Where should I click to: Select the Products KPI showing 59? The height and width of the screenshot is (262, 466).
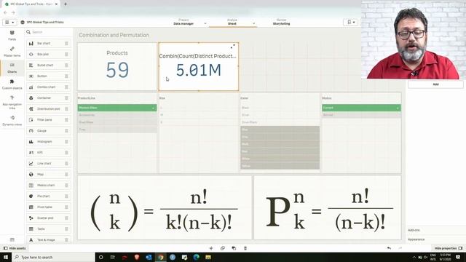(117, 66)
